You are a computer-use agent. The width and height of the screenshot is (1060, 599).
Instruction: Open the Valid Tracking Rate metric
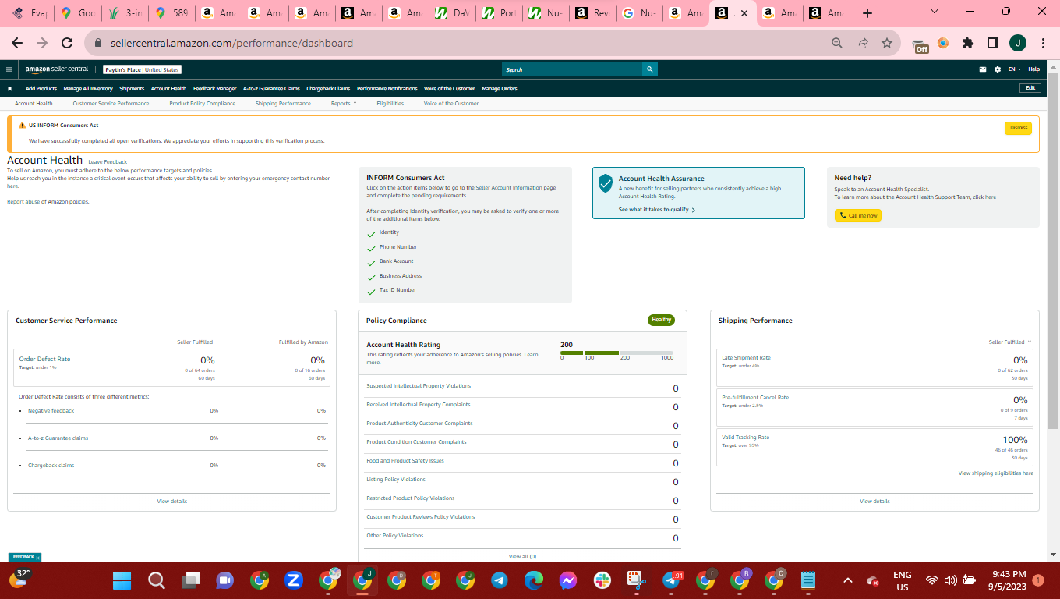[745, 438]
